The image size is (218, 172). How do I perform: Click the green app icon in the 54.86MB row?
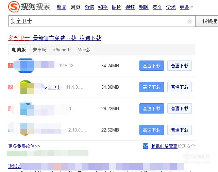(x=26, y=87)
